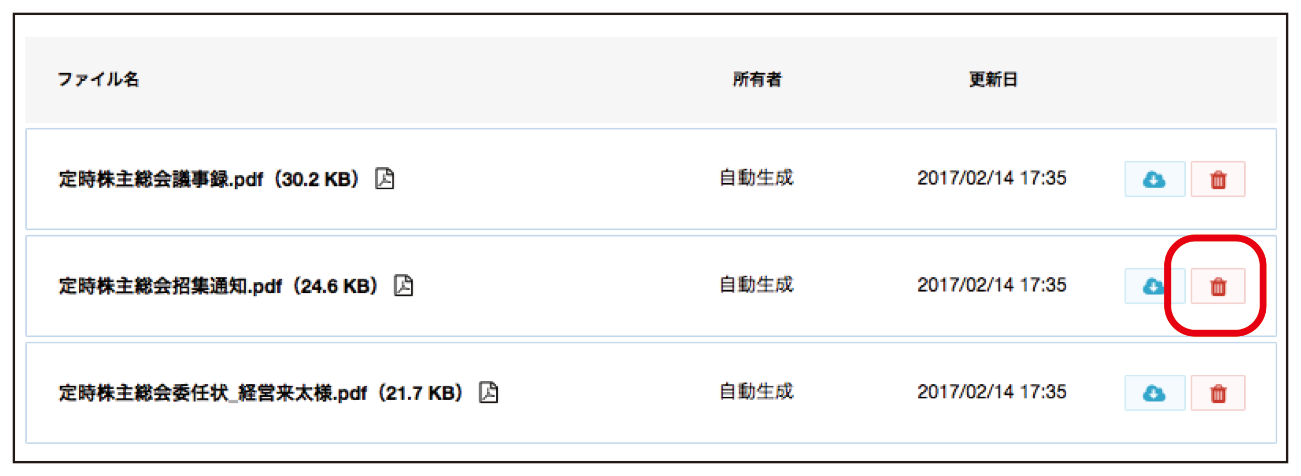Download 定時株主総会委任状_経営来太様.pdf with cloud icon

(x=1154, y=392)
